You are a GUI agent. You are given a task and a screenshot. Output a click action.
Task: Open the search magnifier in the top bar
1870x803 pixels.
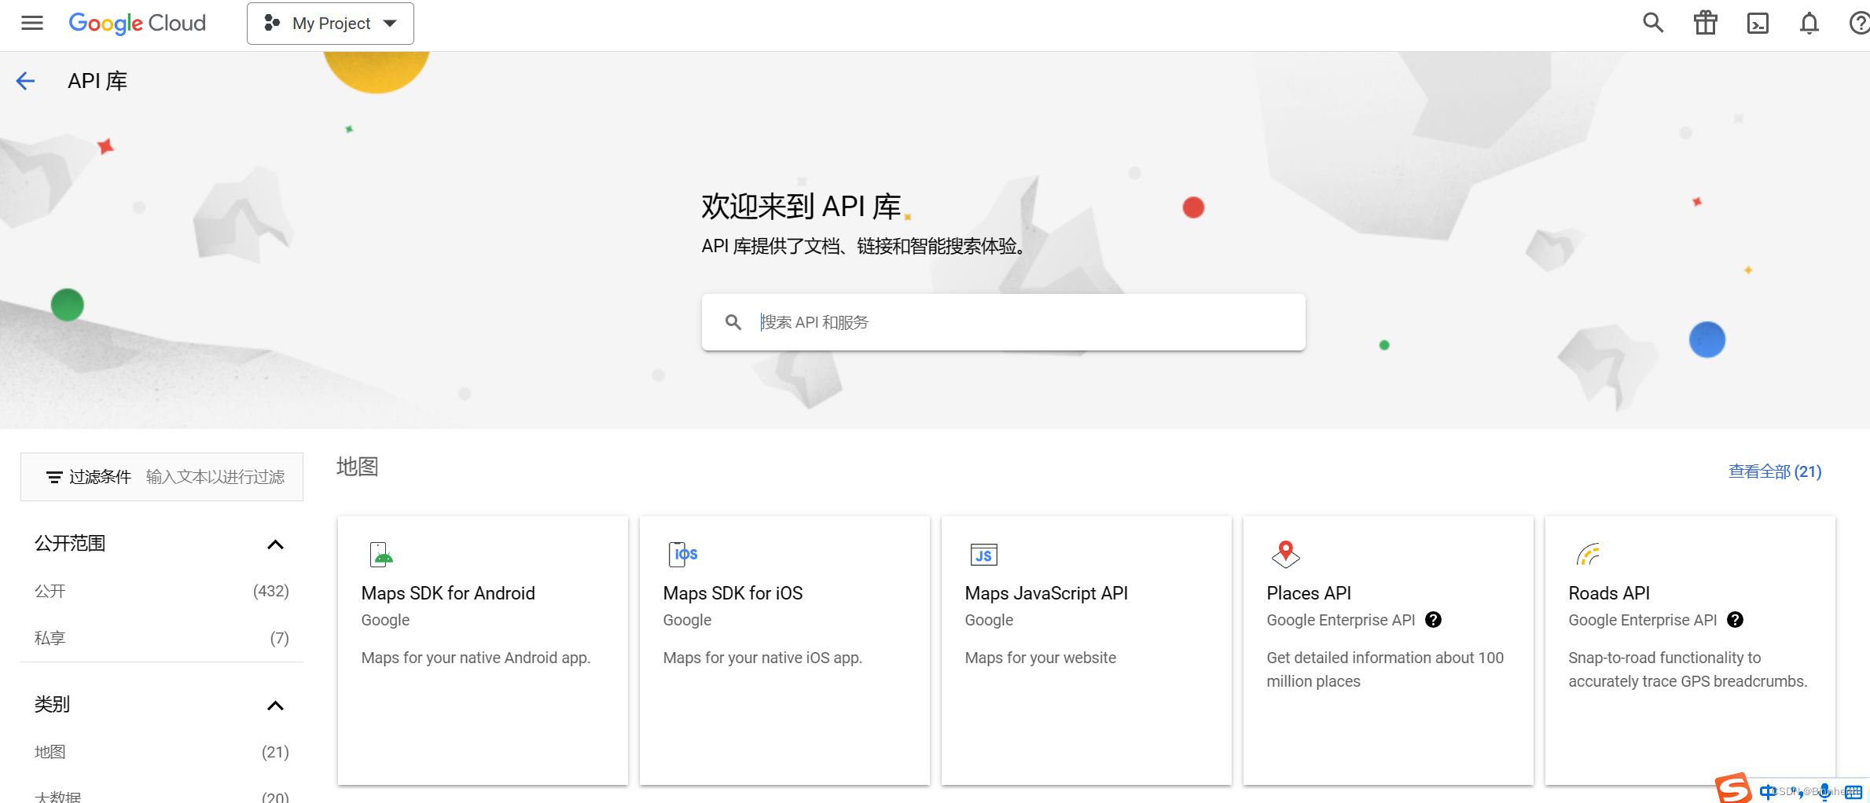(1652, 23)
